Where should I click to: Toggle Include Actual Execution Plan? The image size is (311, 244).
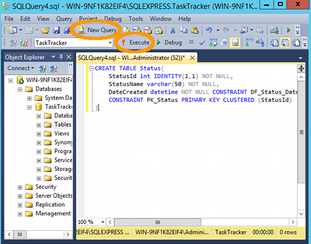tap(249, 42)
